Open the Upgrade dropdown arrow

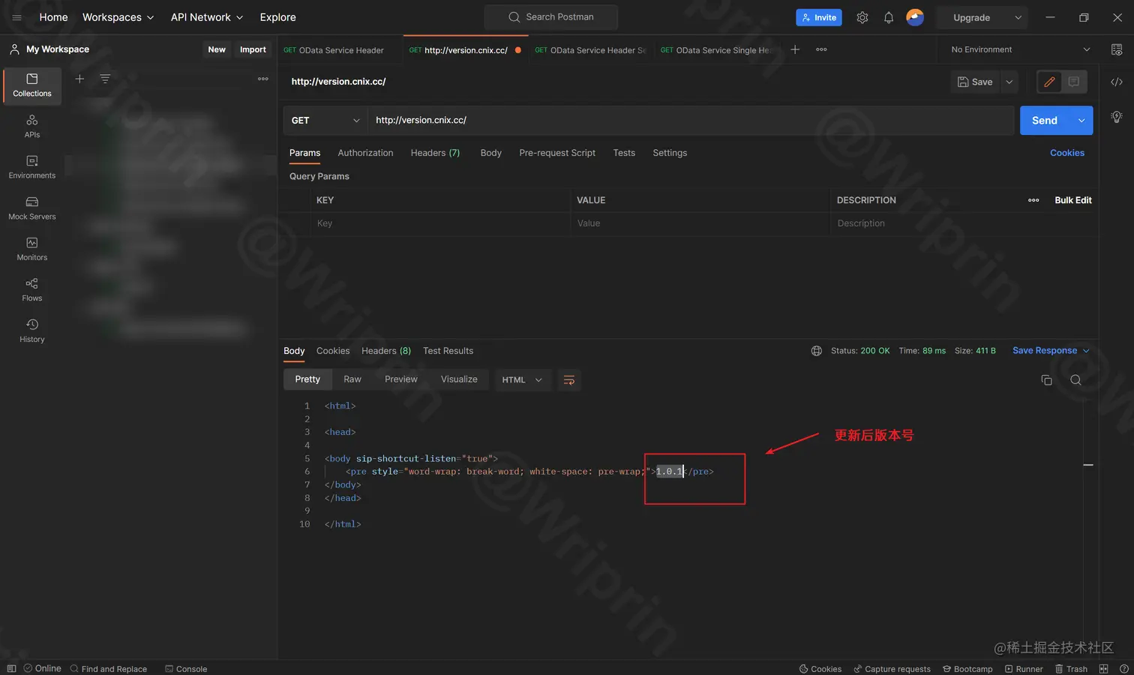[1018, 17]
